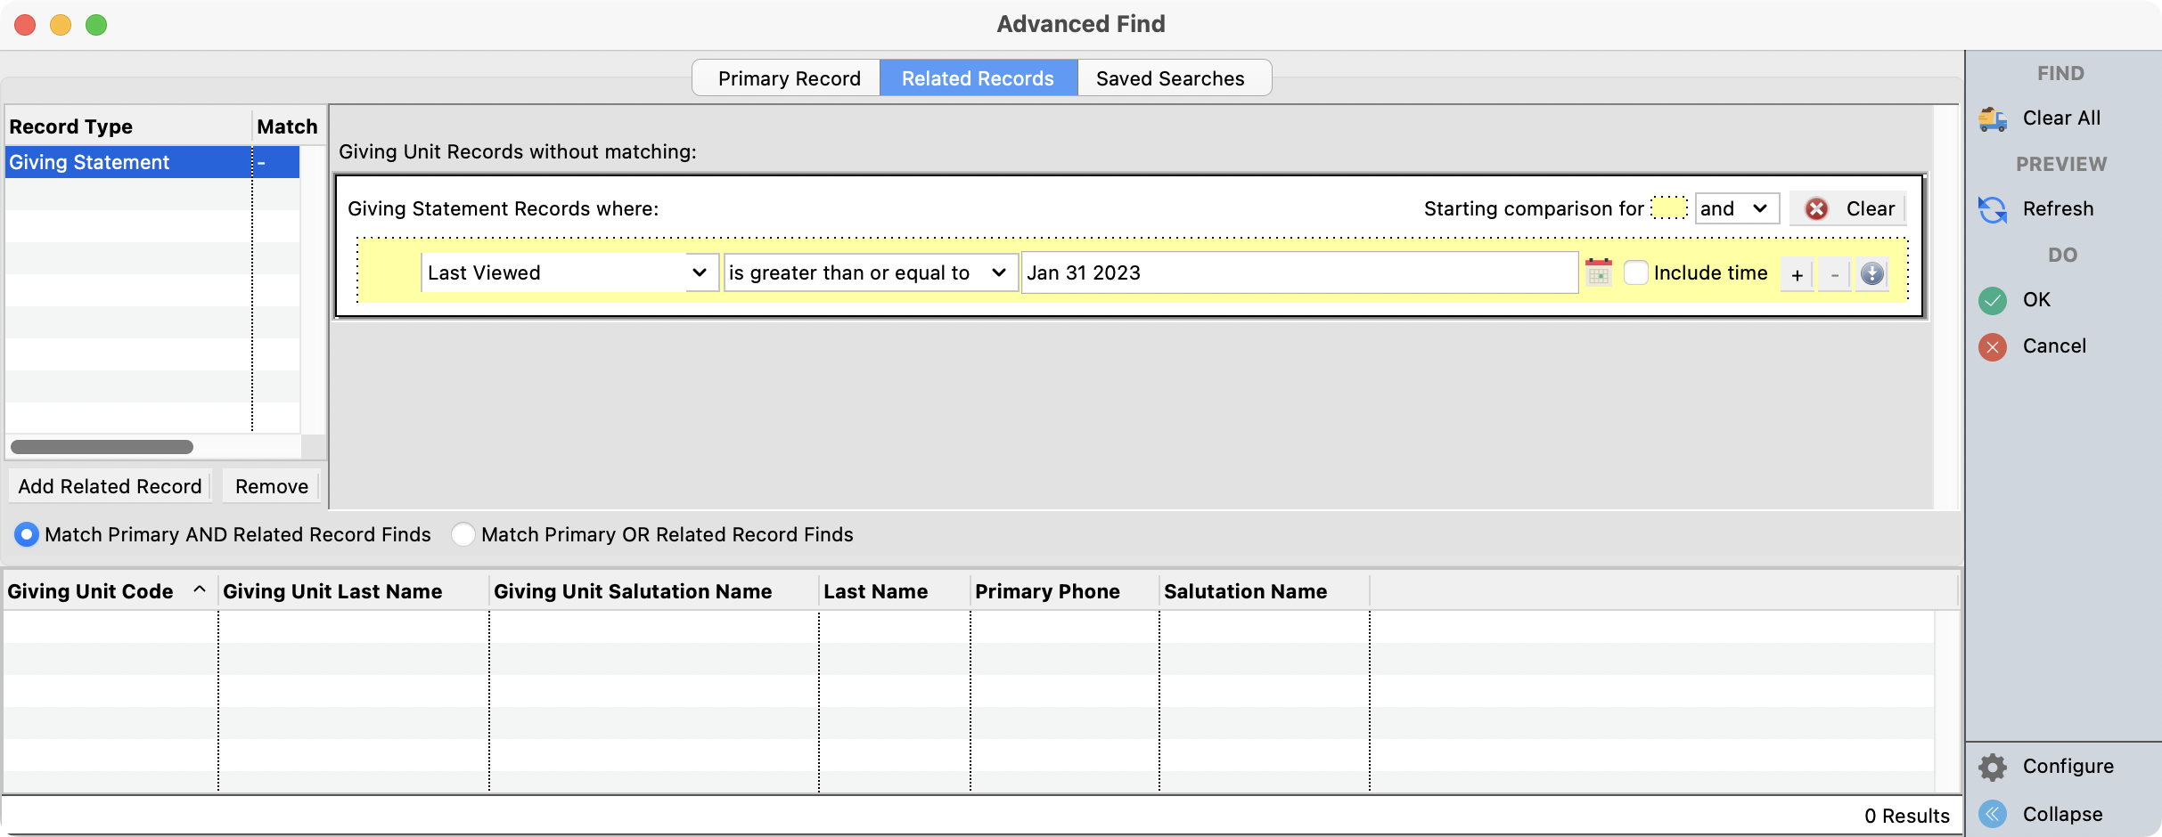2162x837 pixels.
Task: Click the red Cancel icon
Action: [1993, 346]
